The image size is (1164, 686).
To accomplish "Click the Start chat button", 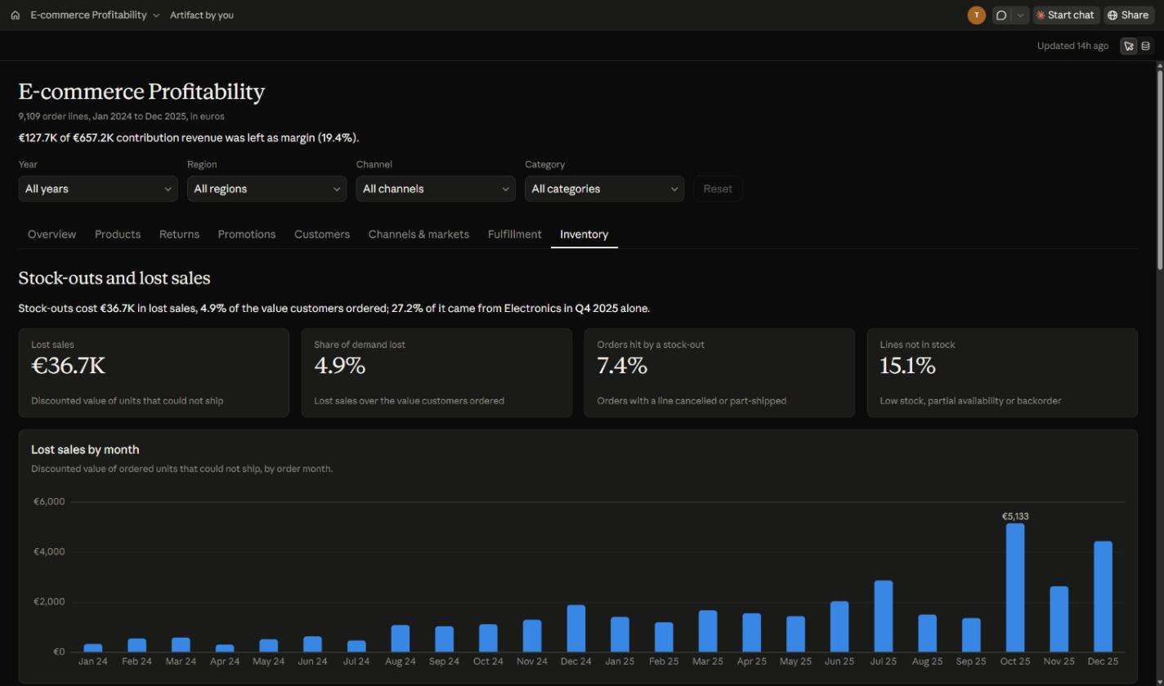I will pyautogui.click(x=1066, y=15).
